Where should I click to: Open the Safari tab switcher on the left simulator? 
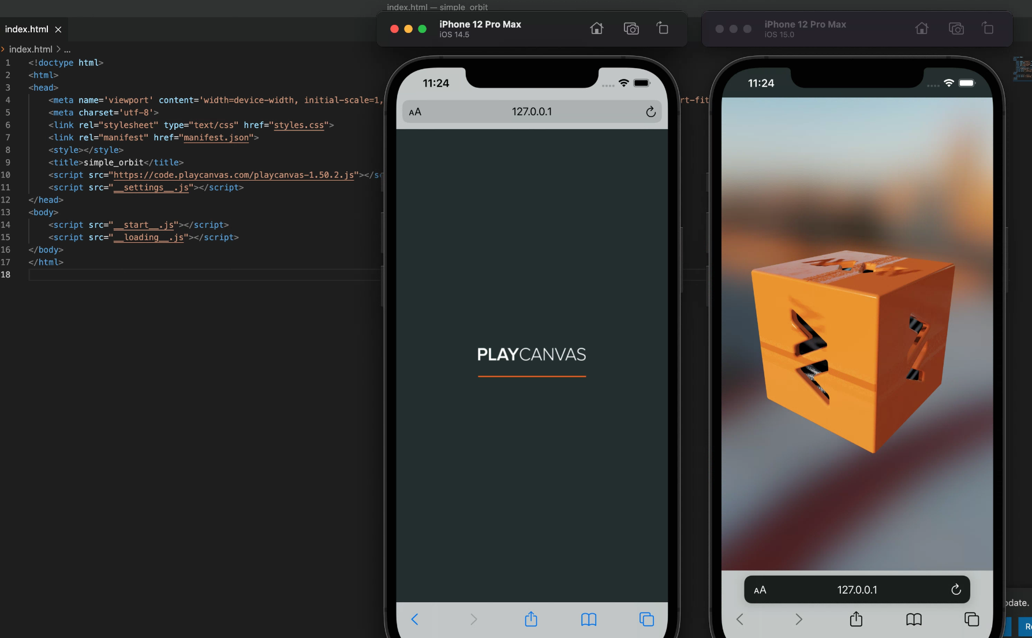pos(646,619)
